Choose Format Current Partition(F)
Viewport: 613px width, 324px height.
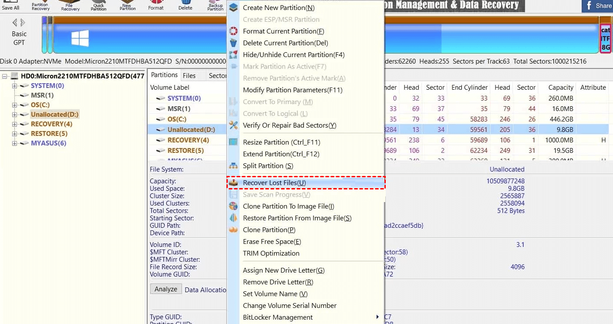point(306,31)
